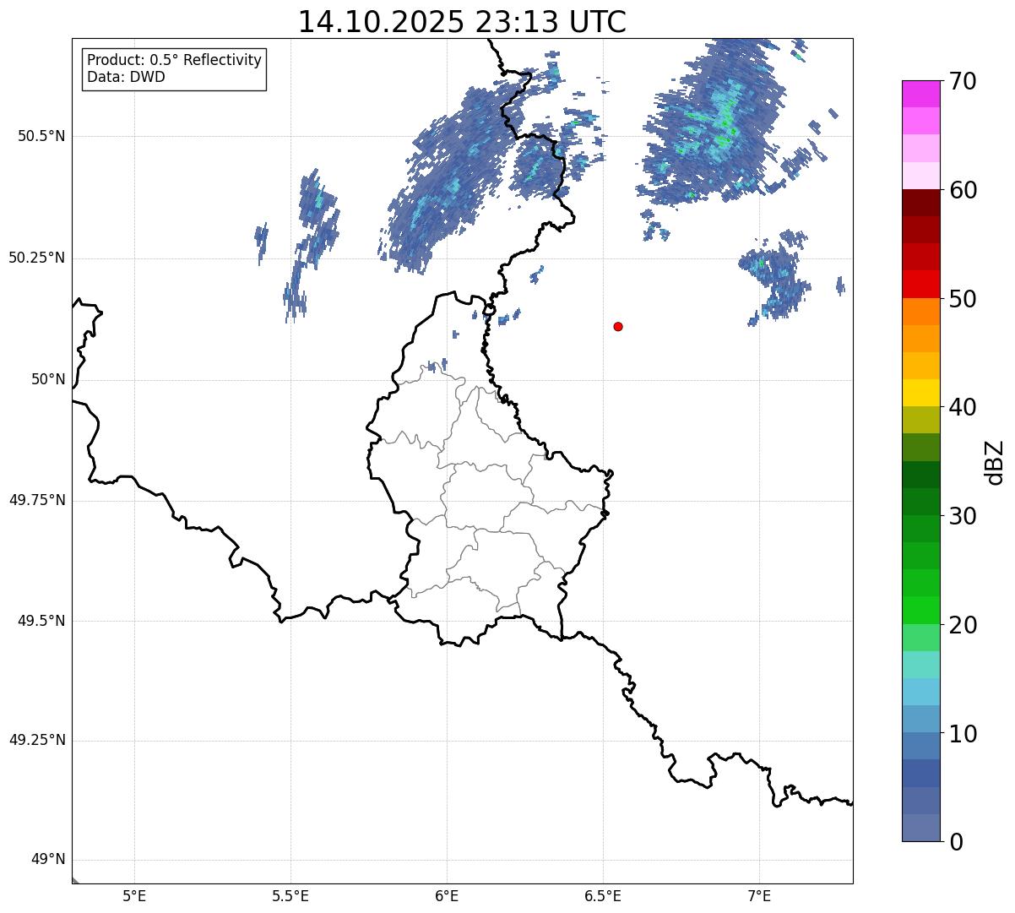Pick the yellow swatch just above 40 dBZ
This screenshot has height=913, width=1015.
[921, 393]
